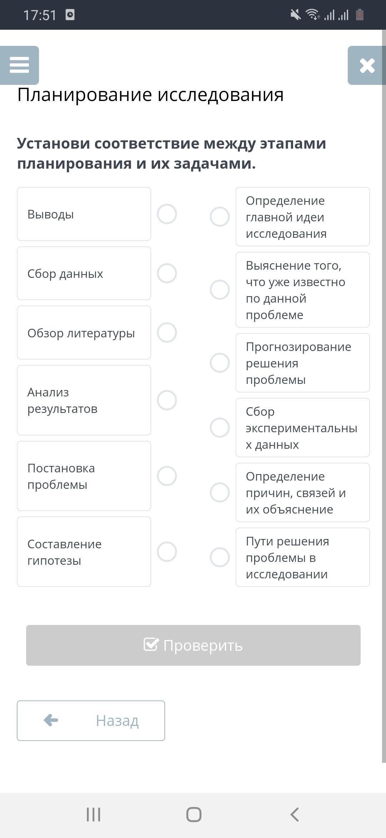Click the back arrow in Назад button
The image size is (386, 838).
pos(51,720)
